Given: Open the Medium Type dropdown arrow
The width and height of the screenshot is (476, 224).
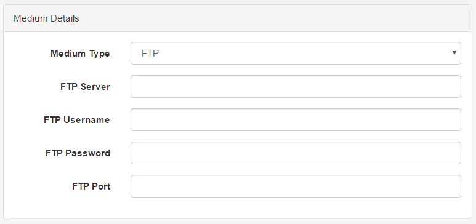Looking at the screenshot, I should [454, 53].
